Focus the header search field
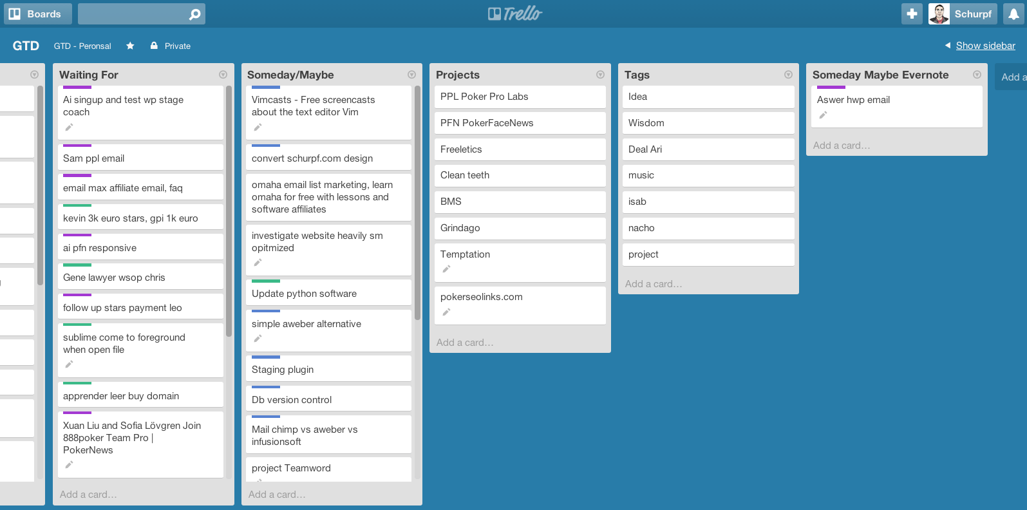Image resolution: width=1027 pixels, height=510 pixels. [x=142, y=14]
